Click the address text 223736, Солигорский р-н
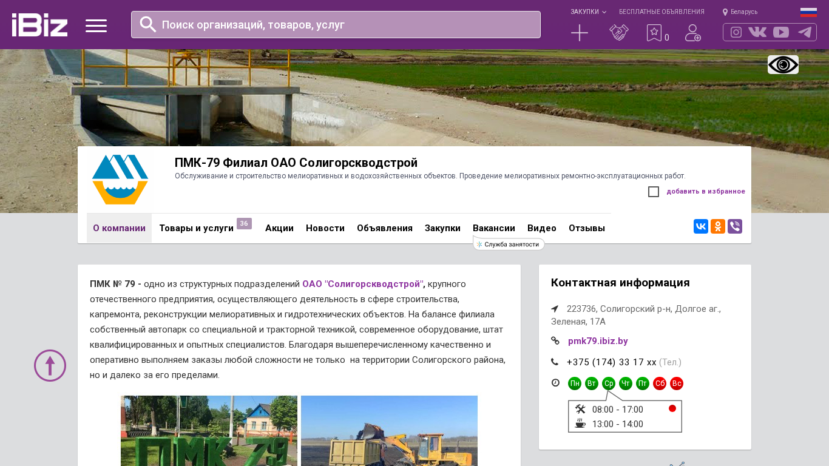This screenshot has height=466, width=829. pyautogui.click(x=636, y=315)
